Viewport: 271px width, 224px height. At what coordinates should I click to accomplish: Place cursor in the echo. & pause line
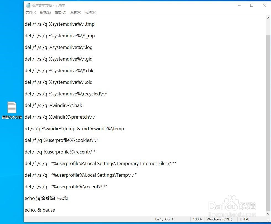(x=40, y=210)
